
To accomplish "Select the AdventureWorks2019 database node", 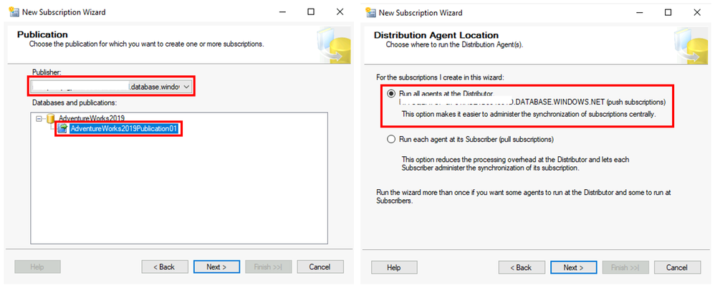I will (92, 118).
